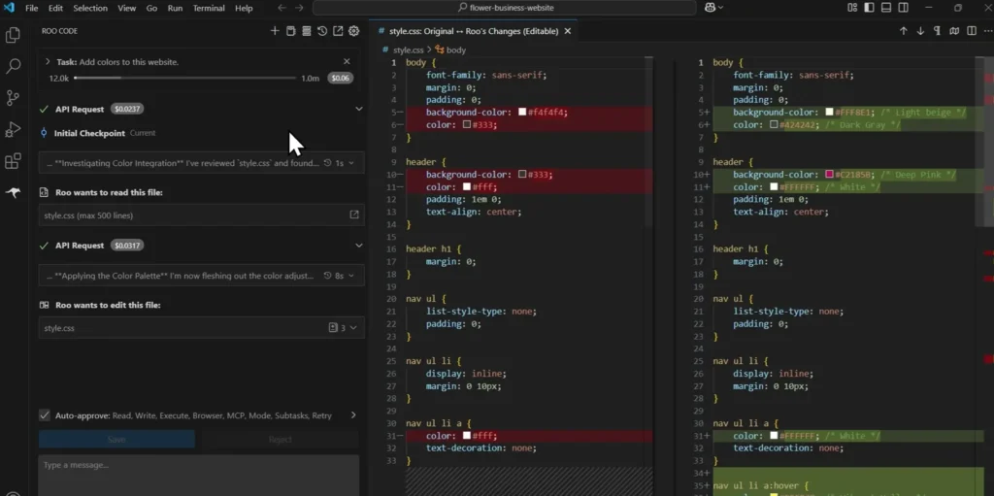
Task: Toggle the bottom panel
Action: pyautogui.click(x=886, y=8)
